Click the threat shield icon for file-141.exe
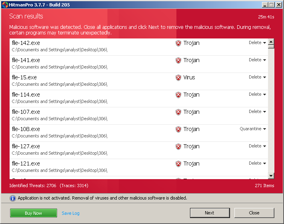This screenshot has height=224, width=284. 178,61
